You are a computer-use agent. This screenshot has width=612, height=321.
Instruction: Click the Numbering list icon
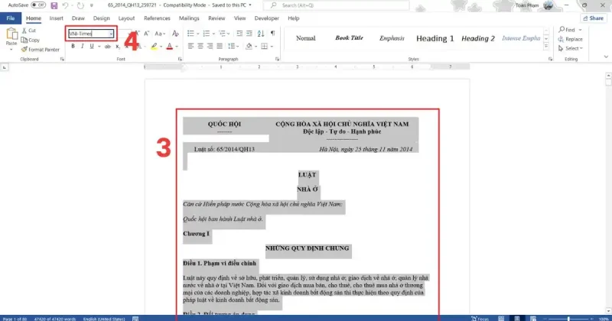207,34
